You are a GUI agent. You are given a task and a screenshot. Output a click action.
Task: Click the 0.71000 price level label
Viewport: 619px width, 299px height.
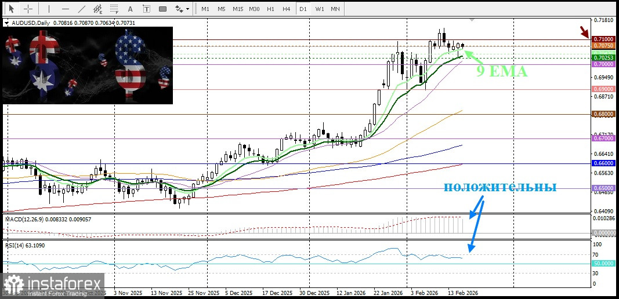603,39
